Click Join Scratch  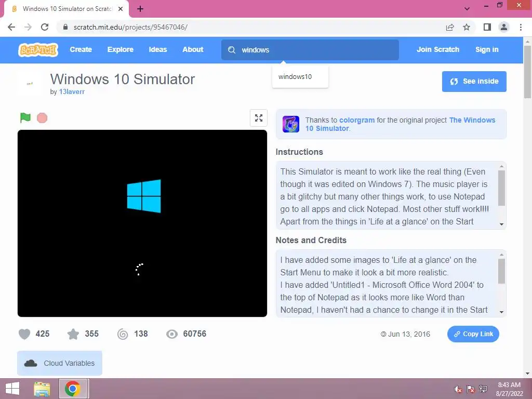(x=437, y=49)
